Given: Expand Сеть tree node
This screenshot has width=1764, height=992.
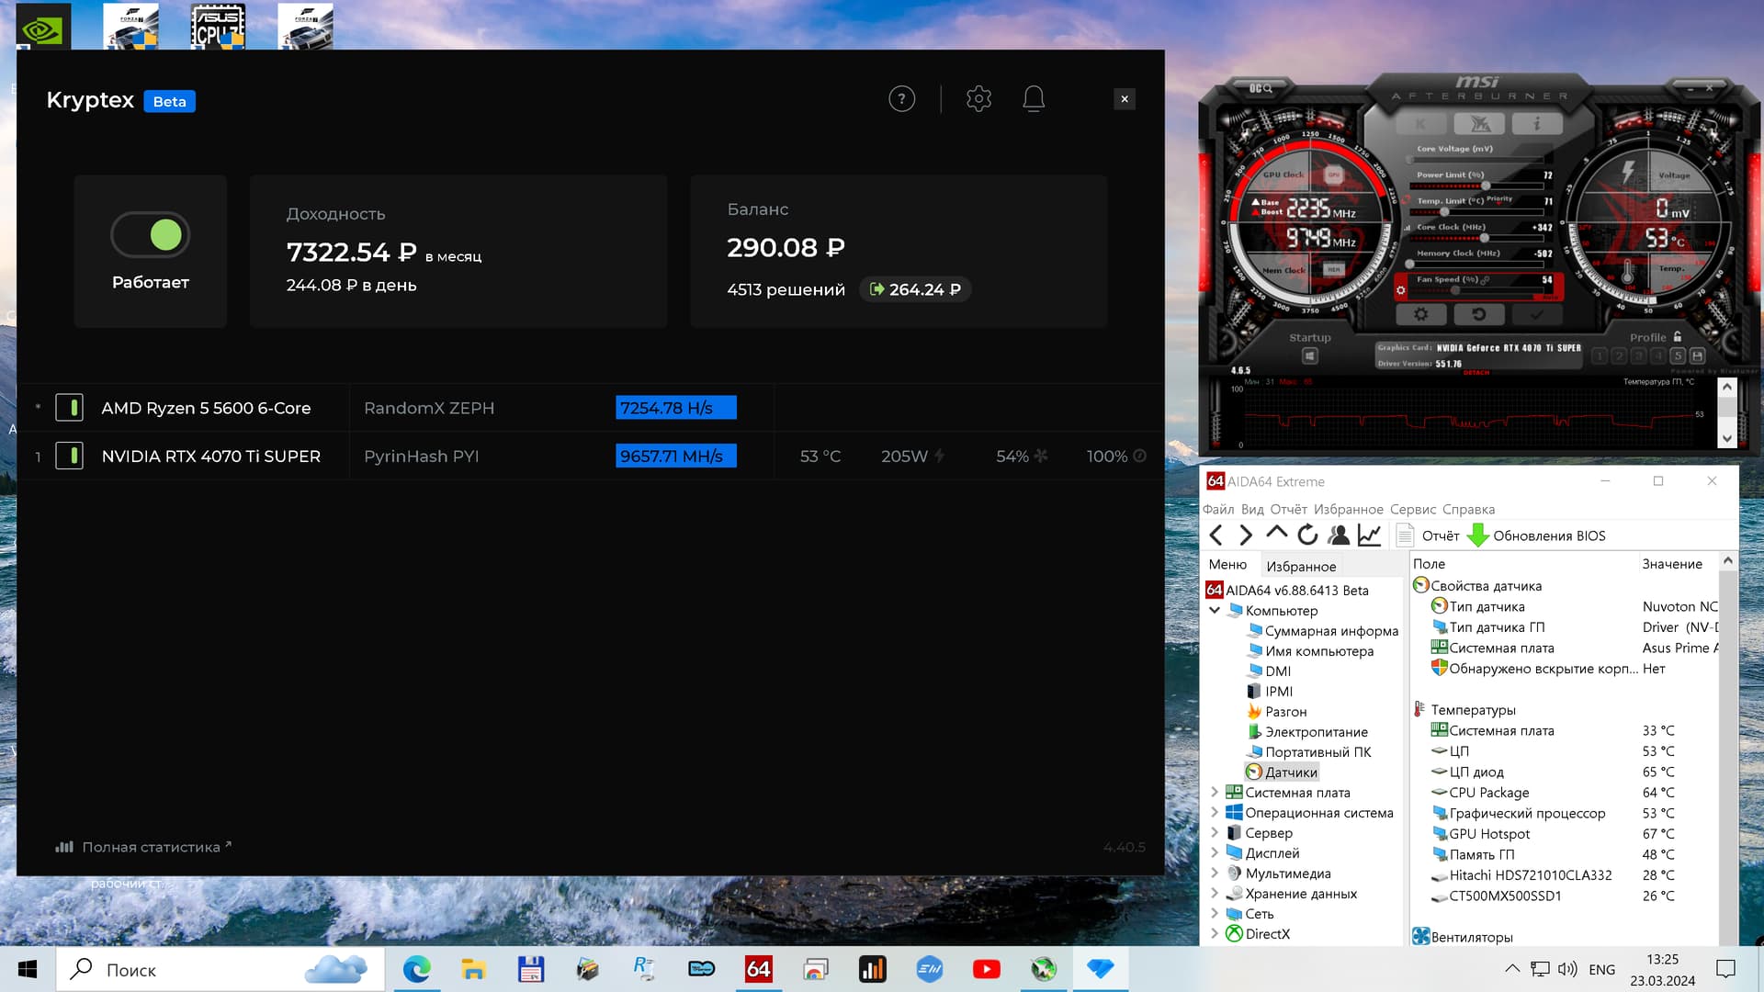Looking at the screenshot, I should pos(1215,913).
